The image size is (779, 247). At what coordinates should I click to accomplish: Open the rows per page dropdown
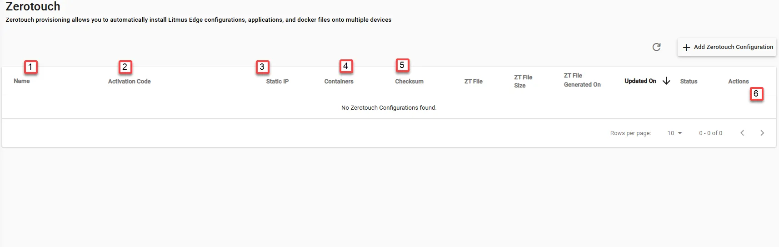(675, 133)
